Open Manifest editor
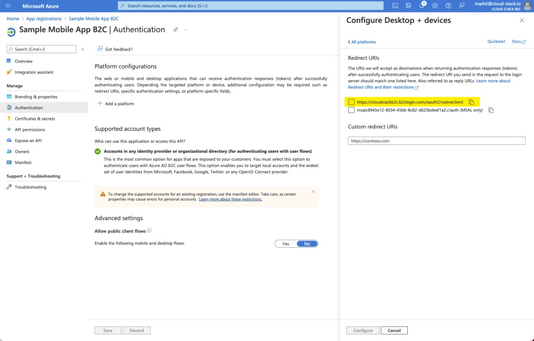Image resolution: width=534 pixels, height=341 pixels. [x=23, y=163]
